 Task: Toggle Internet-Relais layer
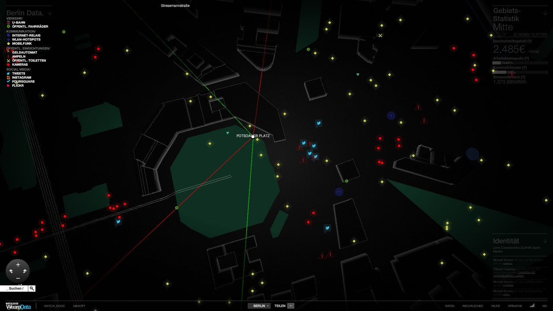(23, 35)
